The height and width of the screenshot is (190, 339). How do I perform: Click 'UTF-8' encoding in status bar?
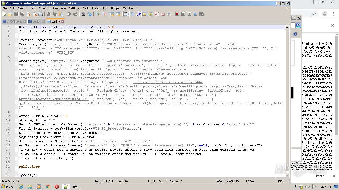[250, 181]
